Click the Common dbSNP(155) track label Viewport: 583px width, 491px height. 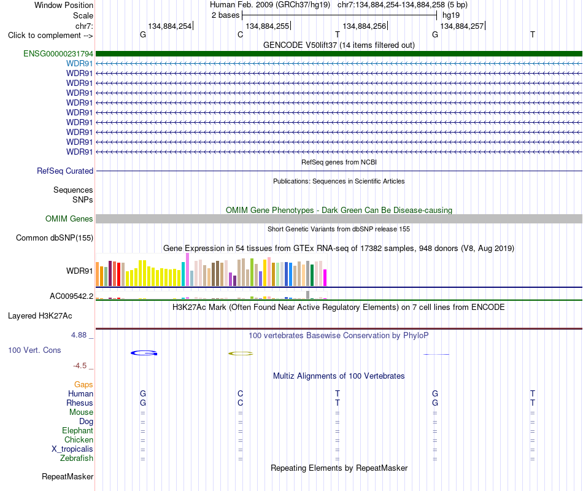tap(54, 238)
